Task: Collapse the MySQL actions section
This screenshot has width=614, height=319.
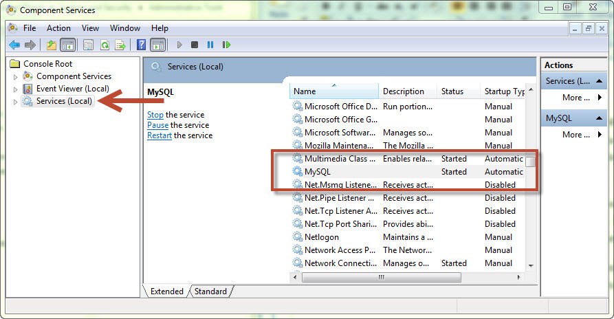Action: [x=599, y=118]
